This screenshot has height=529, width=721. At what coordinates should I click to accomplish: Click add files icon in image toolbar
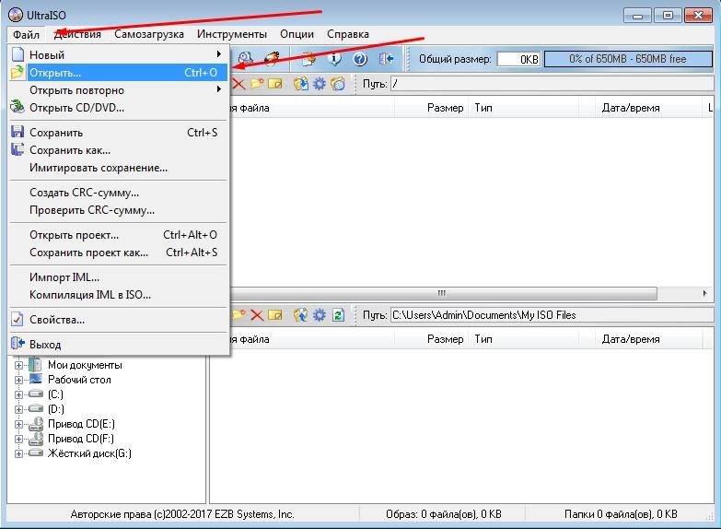coord(301,84)
